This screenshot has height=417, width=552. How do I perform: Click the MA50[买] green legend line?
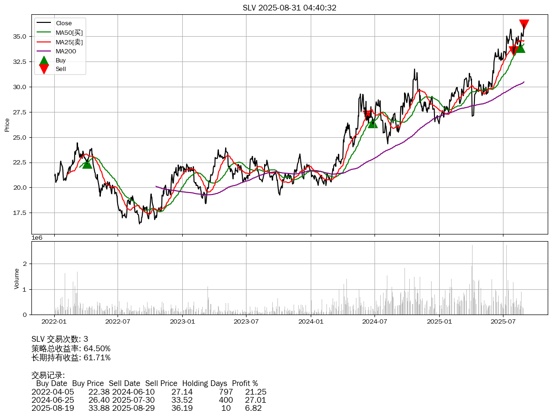44,32
